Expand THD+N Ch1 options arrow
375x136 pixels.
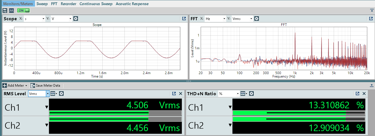[x=230, y=107]
